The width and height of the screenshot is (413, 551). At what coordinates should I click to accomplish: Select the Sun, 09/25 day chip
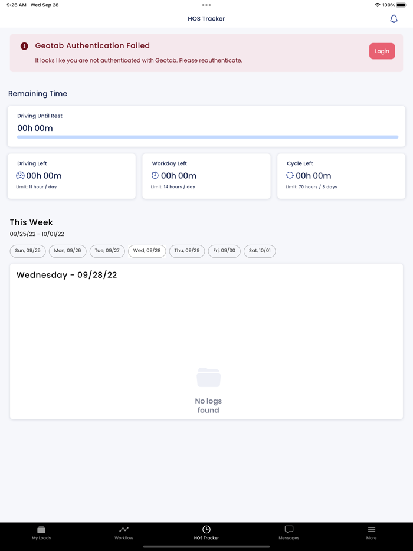(27, 251)
